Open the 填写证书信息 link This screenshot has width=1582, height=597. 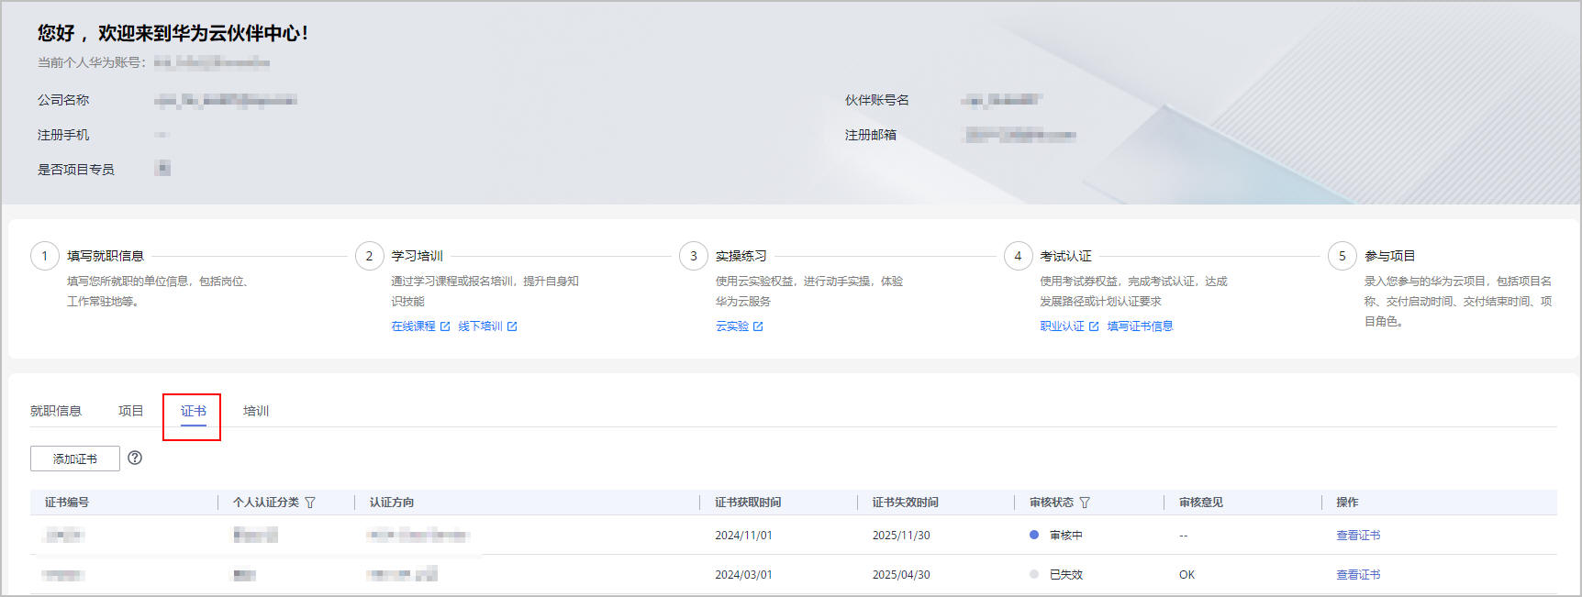(1140, 326)
